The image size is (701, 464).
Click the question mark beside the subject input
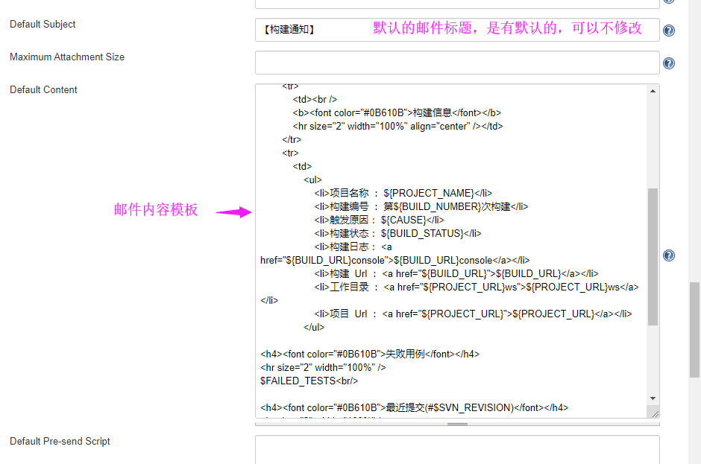point(669,30)
